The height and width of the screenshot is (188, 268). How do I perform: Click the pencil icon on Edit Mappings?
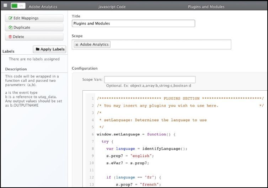[x=11, y=18]
